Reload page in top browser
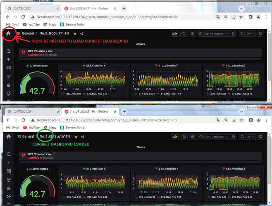Image resolution: width=272 pixels, height=206 pixels. pyautogui.click(x=23, y=17)
